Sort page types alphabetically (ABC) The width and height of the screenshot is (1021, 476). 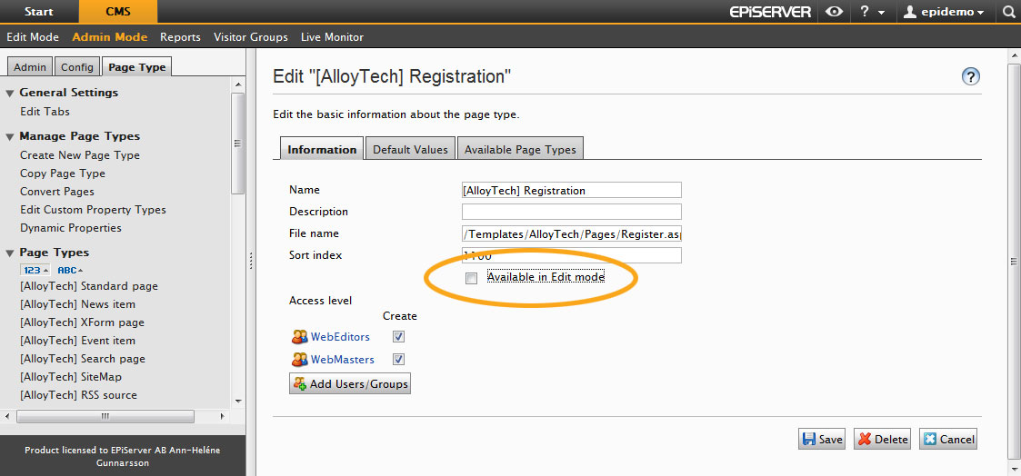[x=70, y=270]
